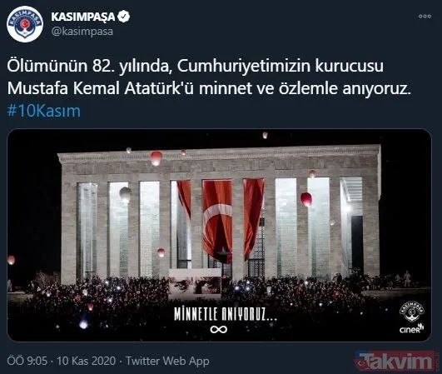Viewport: 442px width, 374px height.
Task: Click the Kasımpaşa club crest inside the image
Action: pos(411,312)
